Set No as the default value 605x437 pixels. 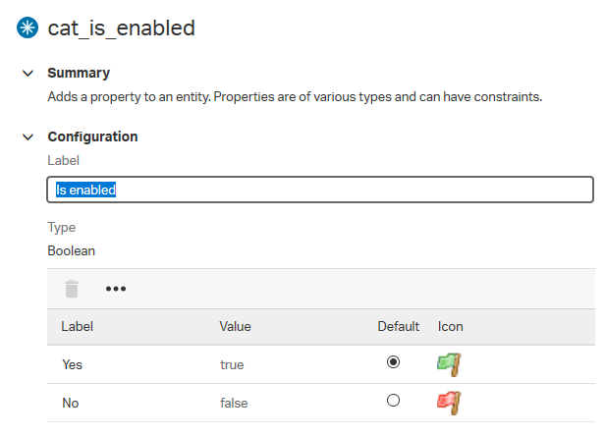tap(393, 400)
